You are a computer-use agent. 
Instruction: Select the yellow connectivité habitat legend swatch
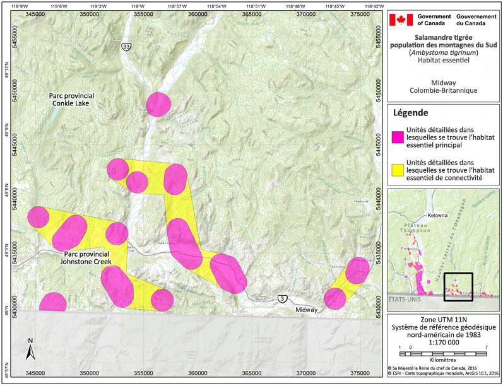pyautogui.click(x=398, y=168)
